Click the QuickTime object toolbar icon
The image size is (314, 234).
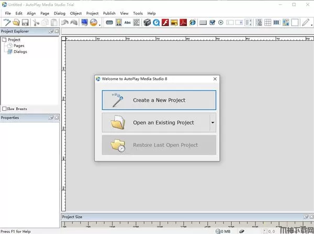(x=156, y=22)
